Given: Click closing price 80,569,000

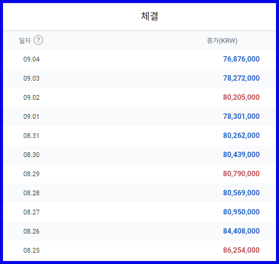Looking at the screenshot, I should click(x=241, y=193).
